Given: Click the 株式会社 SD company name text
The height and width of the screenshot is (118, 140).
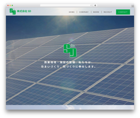Looking at the screenshot, I should coord(24,11).
